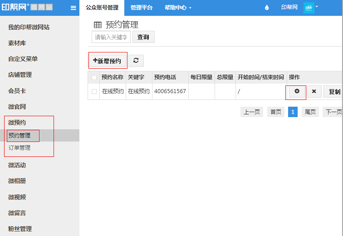Screen dimensions: 343x236
Task: Focus the keyword search input field
Action: (111, 37)
